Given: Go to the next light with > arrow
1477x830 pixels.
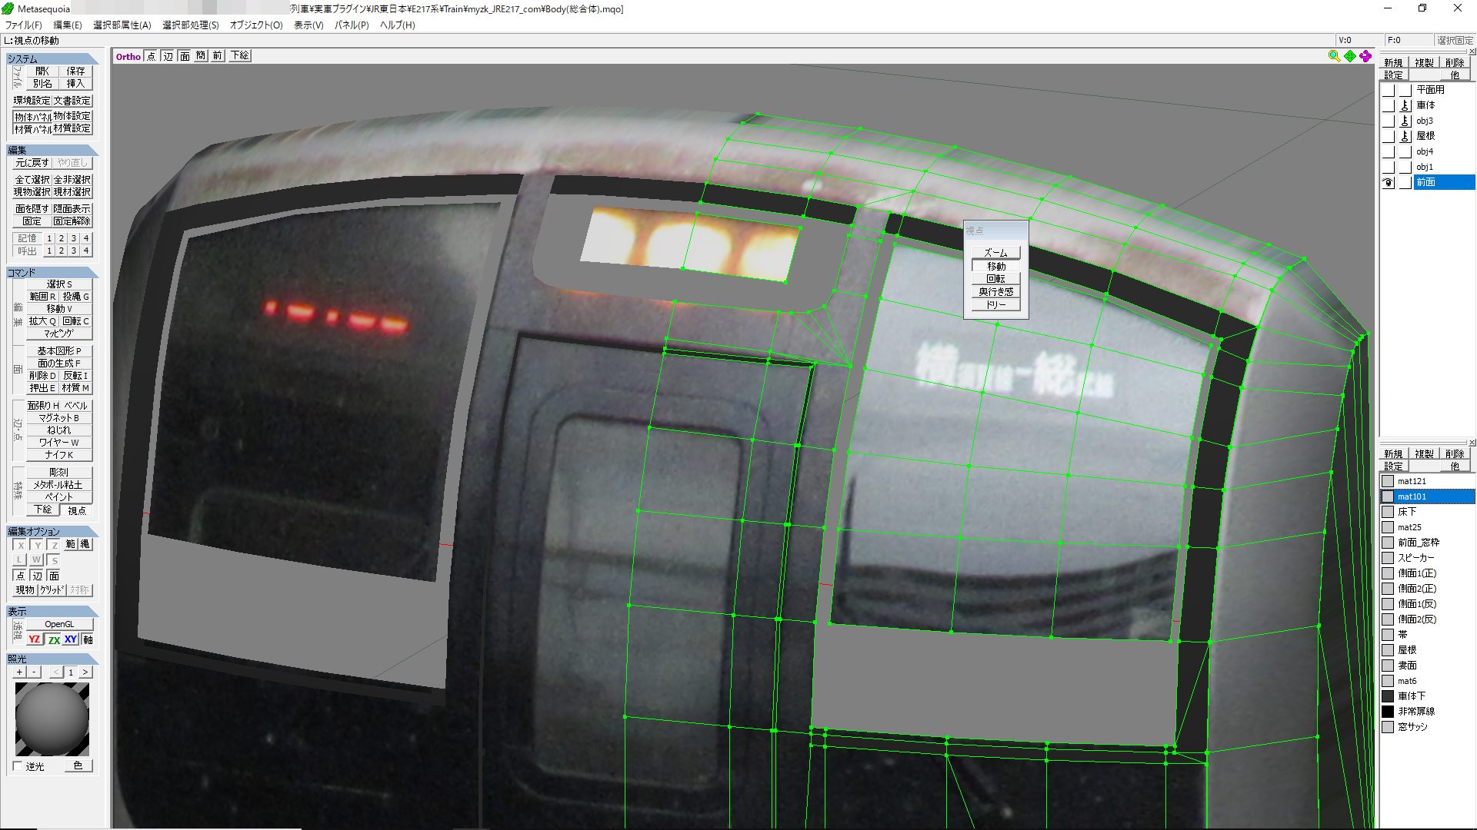Looking at the screenshot, I should point(85,672).
